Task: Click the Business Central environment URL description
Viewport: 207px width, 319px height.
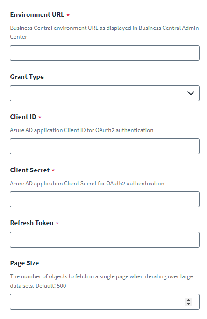Action: click(104, 32)
